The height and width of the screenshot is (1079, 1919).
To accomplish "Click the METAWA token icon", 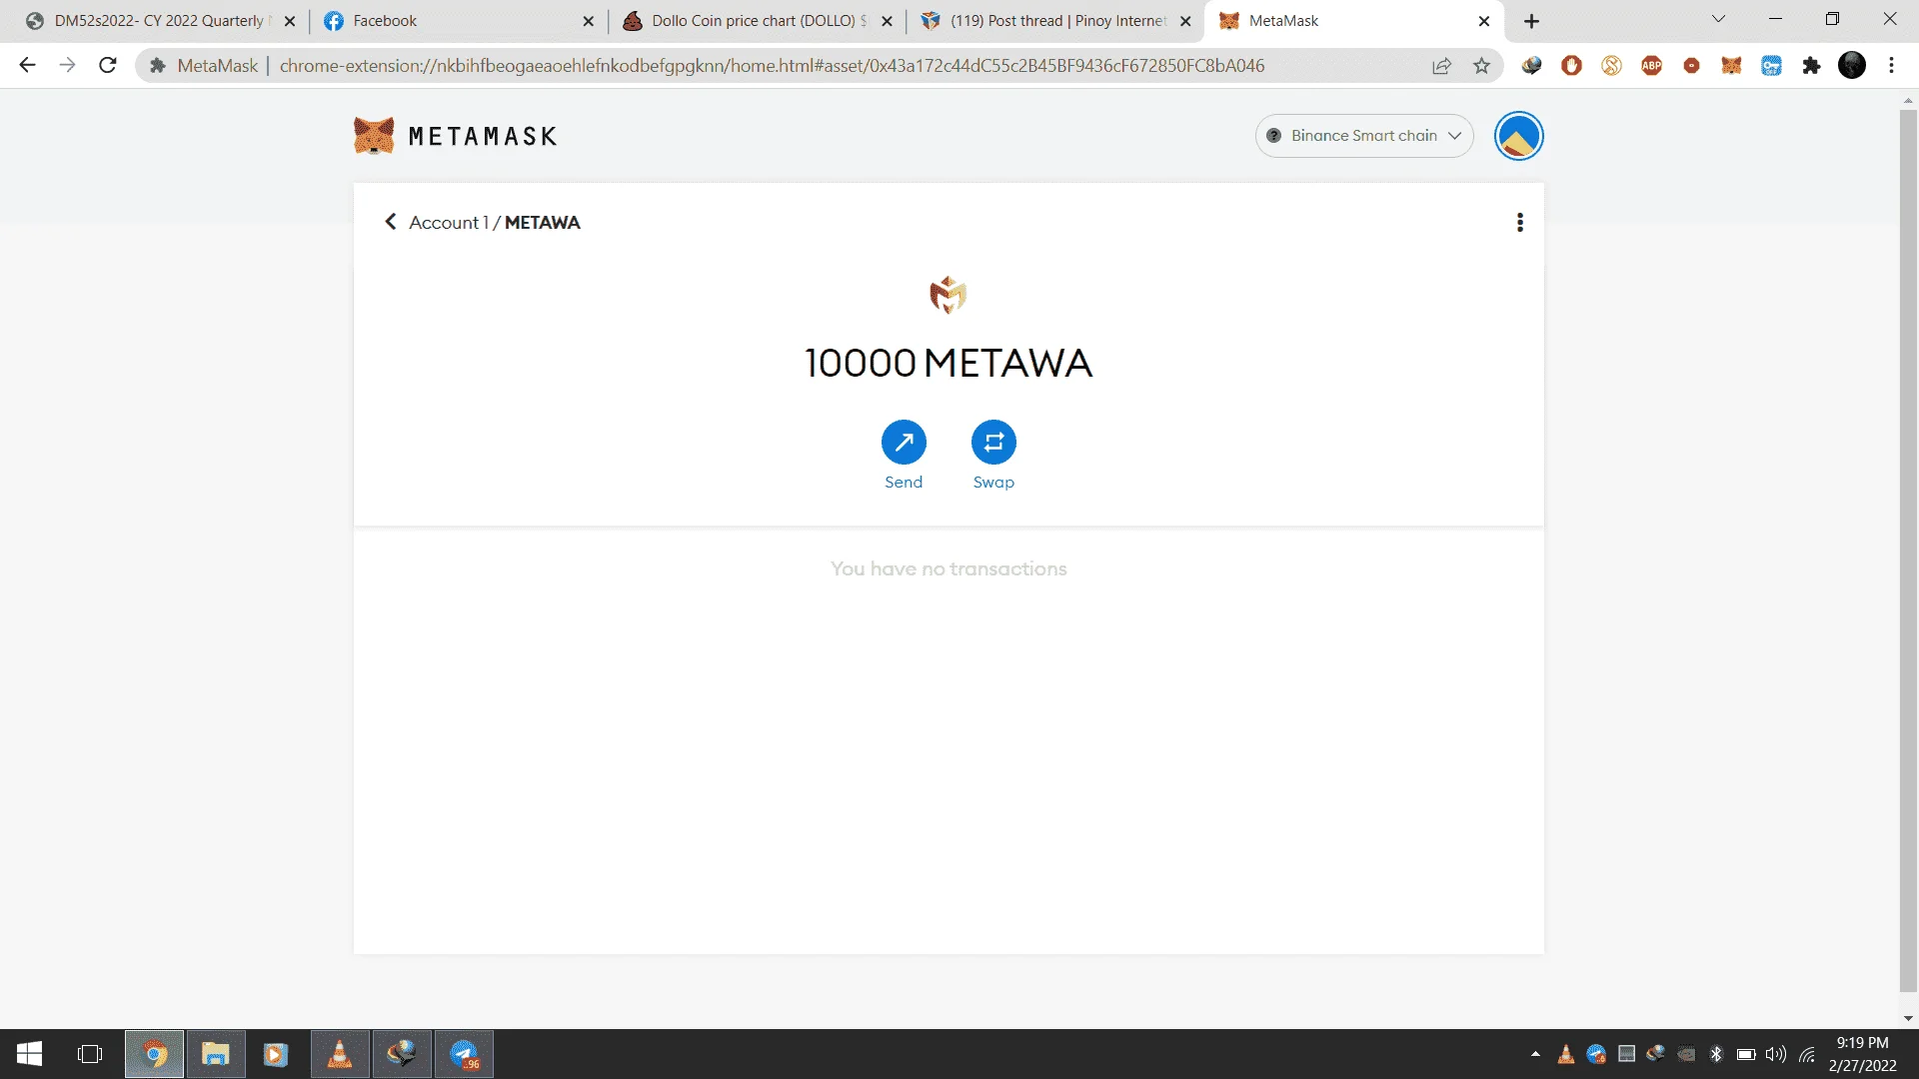I will pos(948,295).
